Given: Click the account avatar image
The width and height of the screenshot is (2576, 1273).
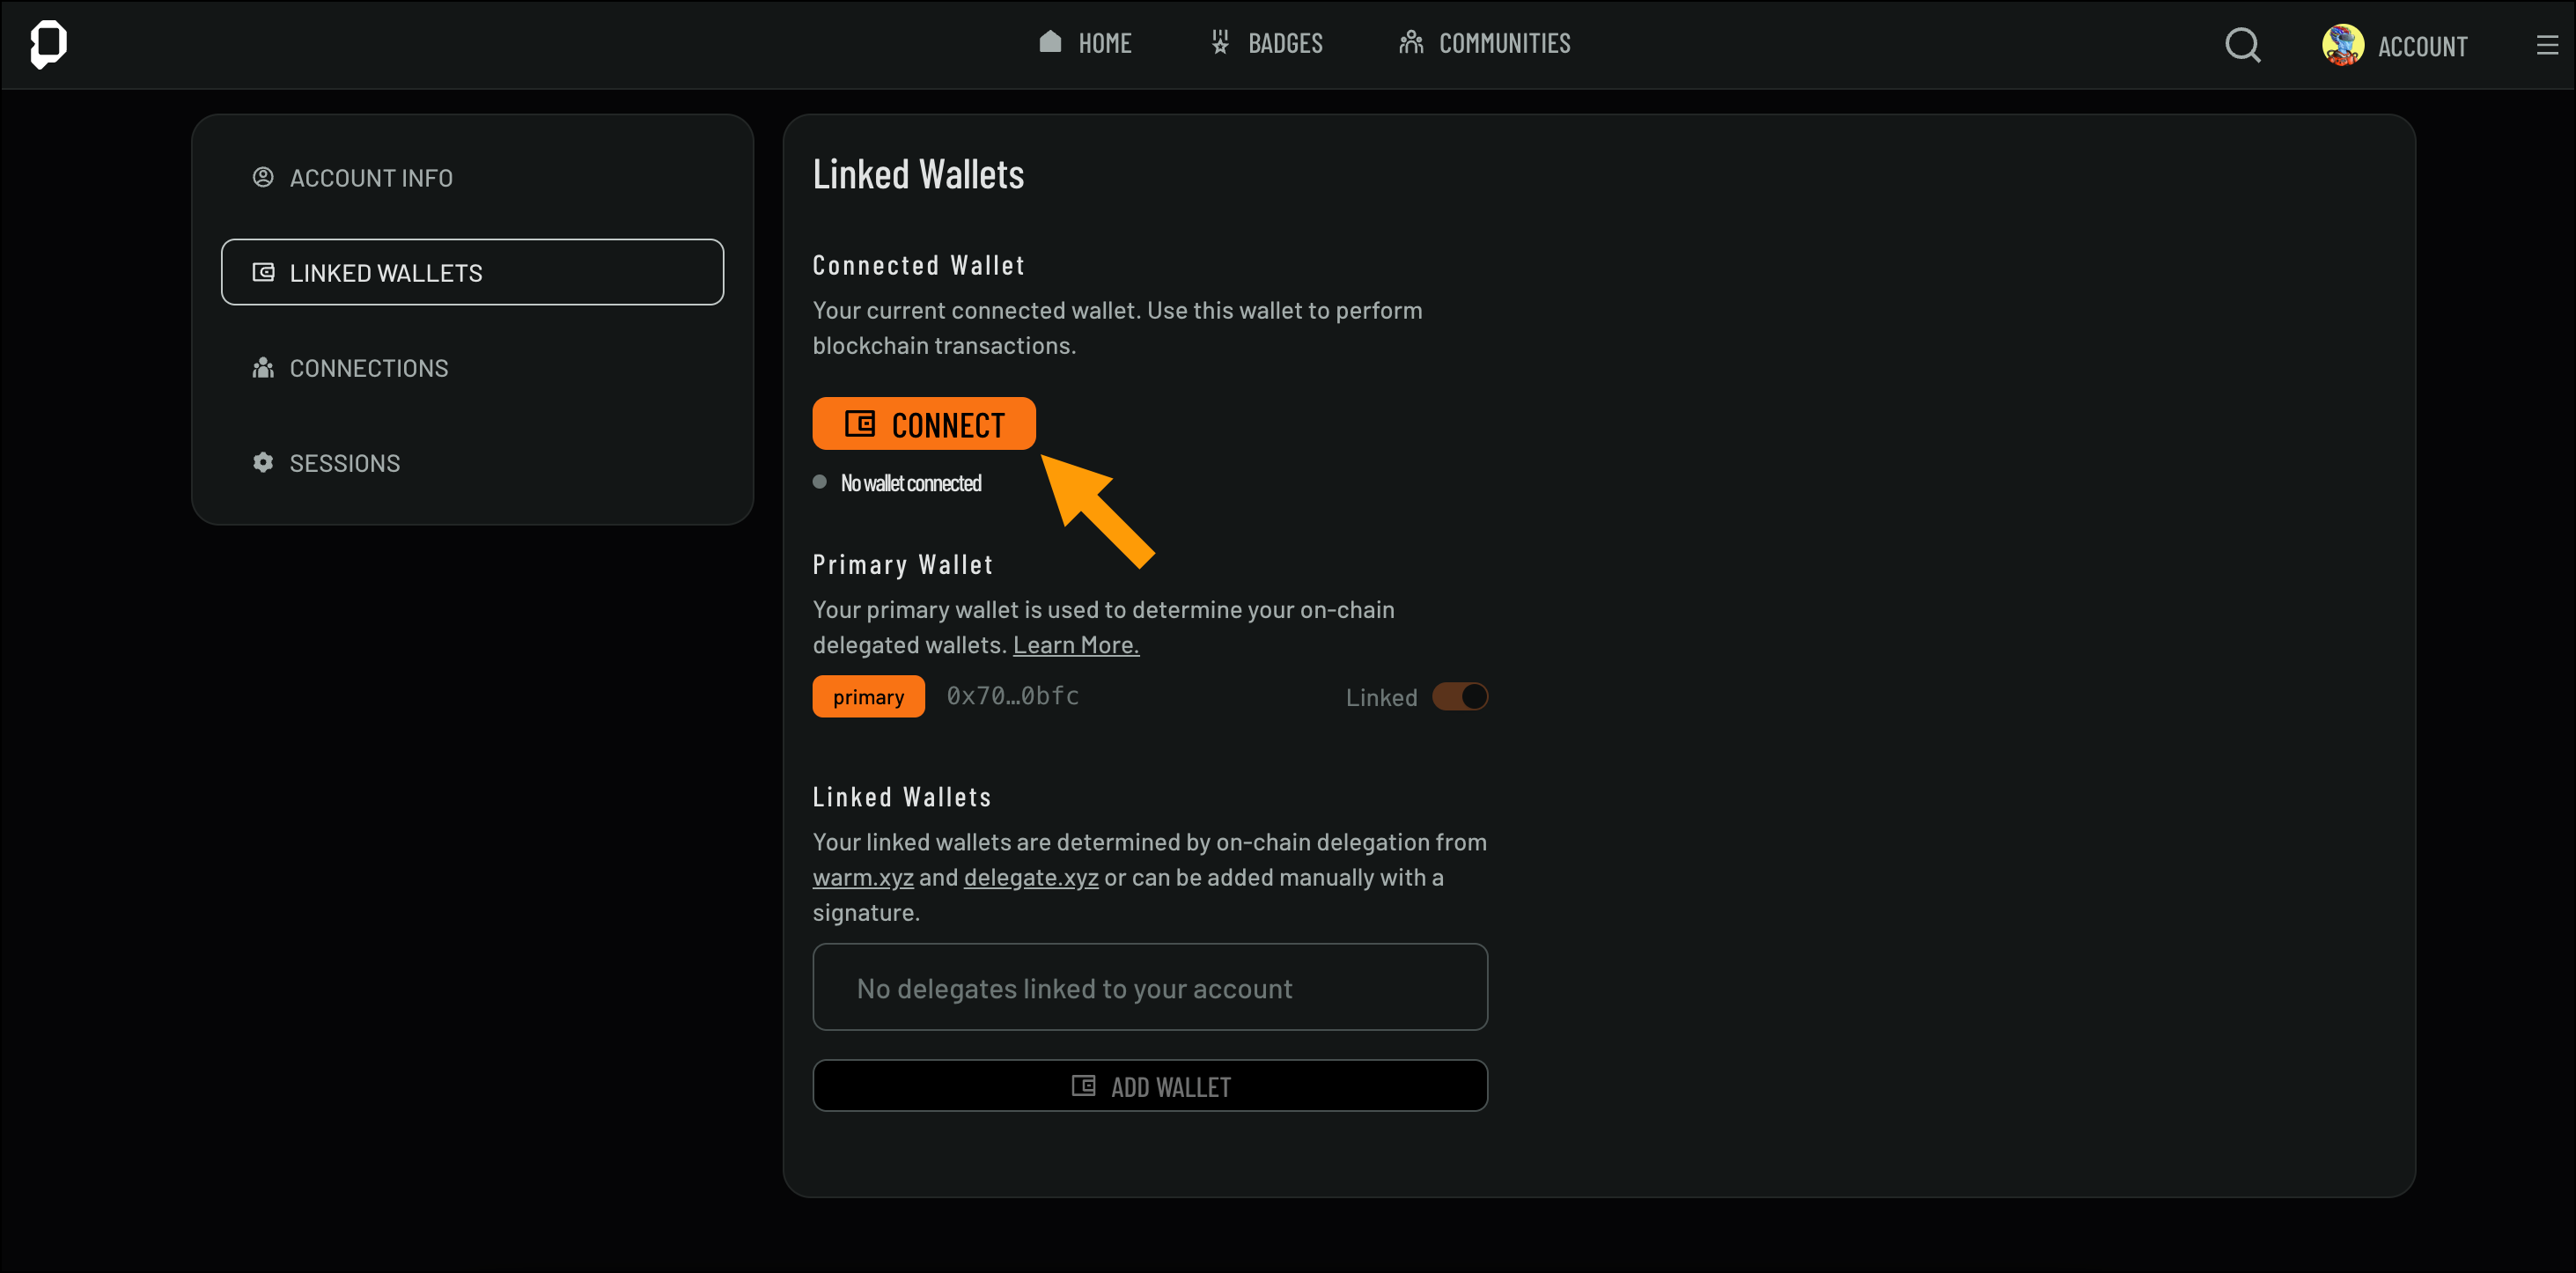Looking at the screenshot, I should 2342,45.
